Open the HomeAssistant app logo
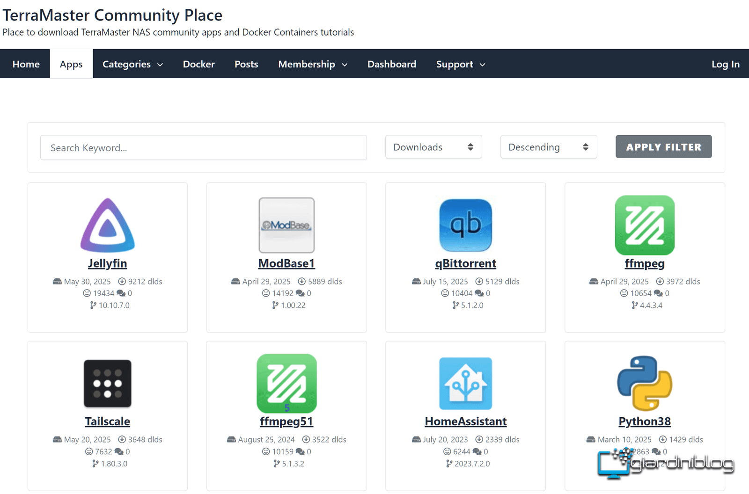 tap(466, 384)
